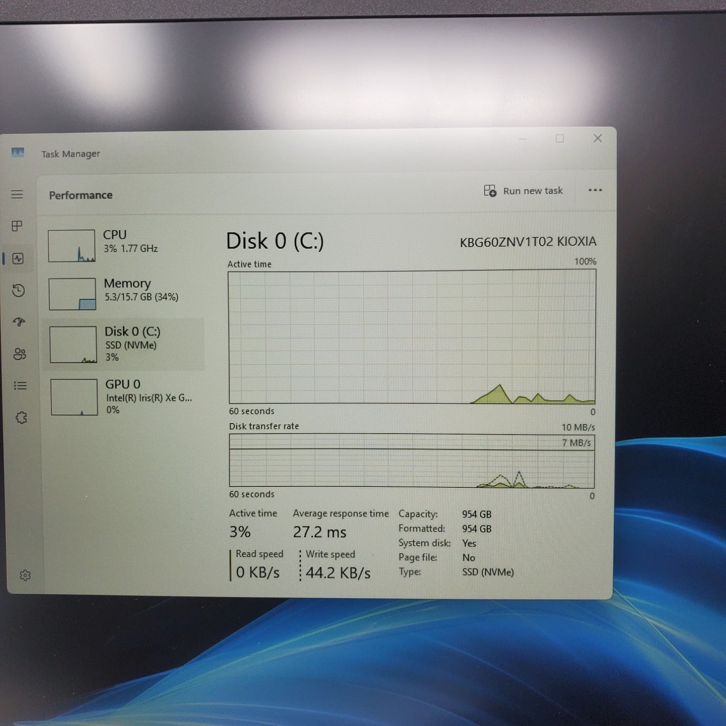Click the Disk transfer rate graph
Viewport: 726px width, 726px height.
[412, 461]
